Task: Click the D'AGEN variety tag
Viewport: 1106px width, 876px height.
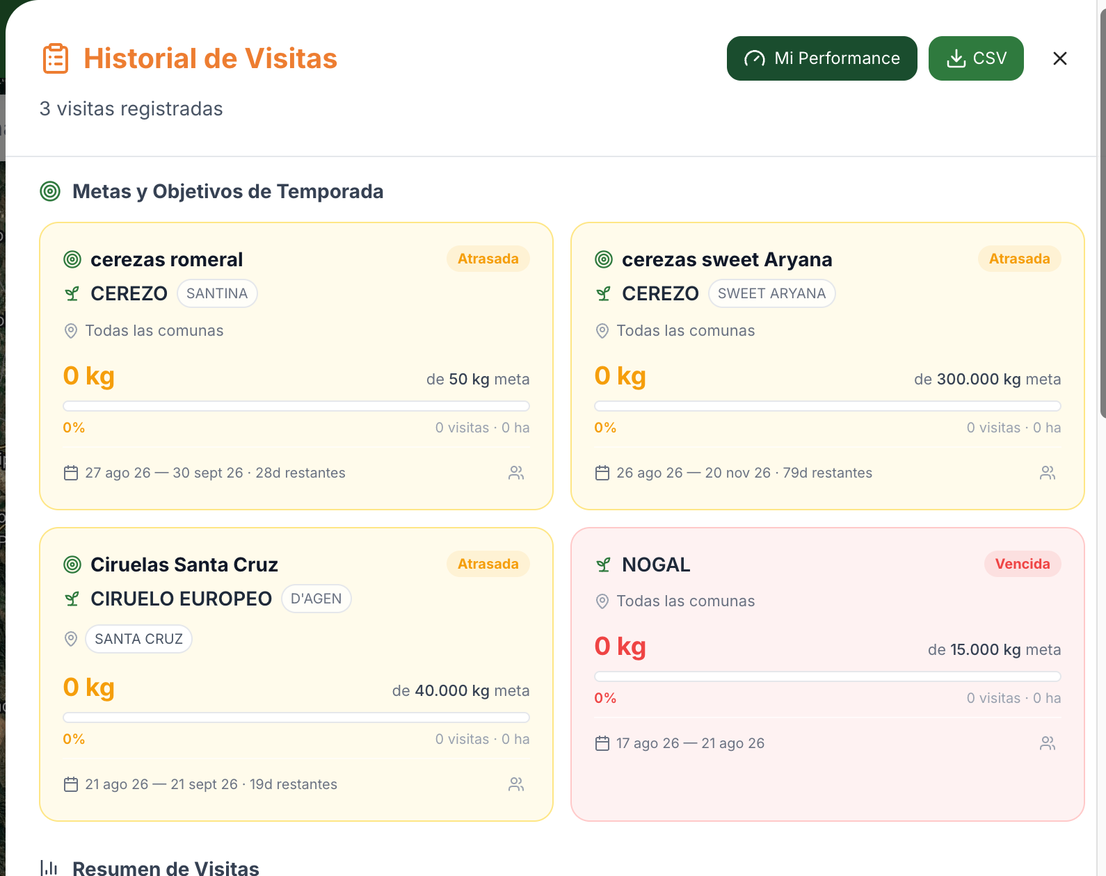Action: coord(316,599)
